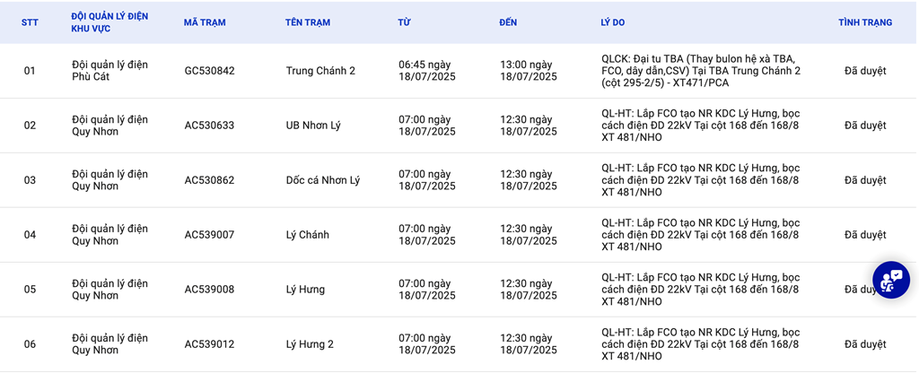
Task: Click the Trung Chánh 2 station name
Action: coord(320,71)
